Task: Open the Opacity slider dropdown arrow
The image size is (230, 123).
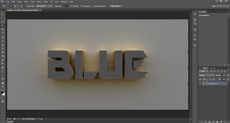Action: pyautogui.click(x=228, y=75)
